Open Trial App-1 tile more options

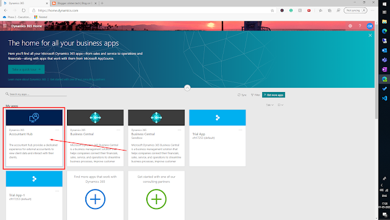(x=57, y=191)
